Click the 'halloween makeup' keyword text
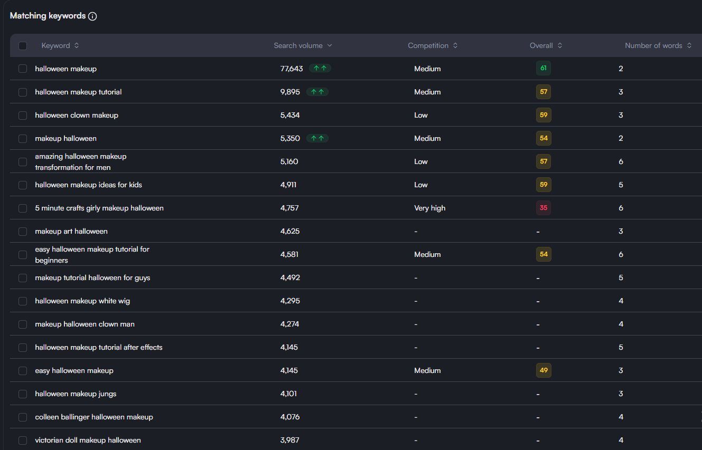This screenshot has width=702, height=450. (66, 69)
